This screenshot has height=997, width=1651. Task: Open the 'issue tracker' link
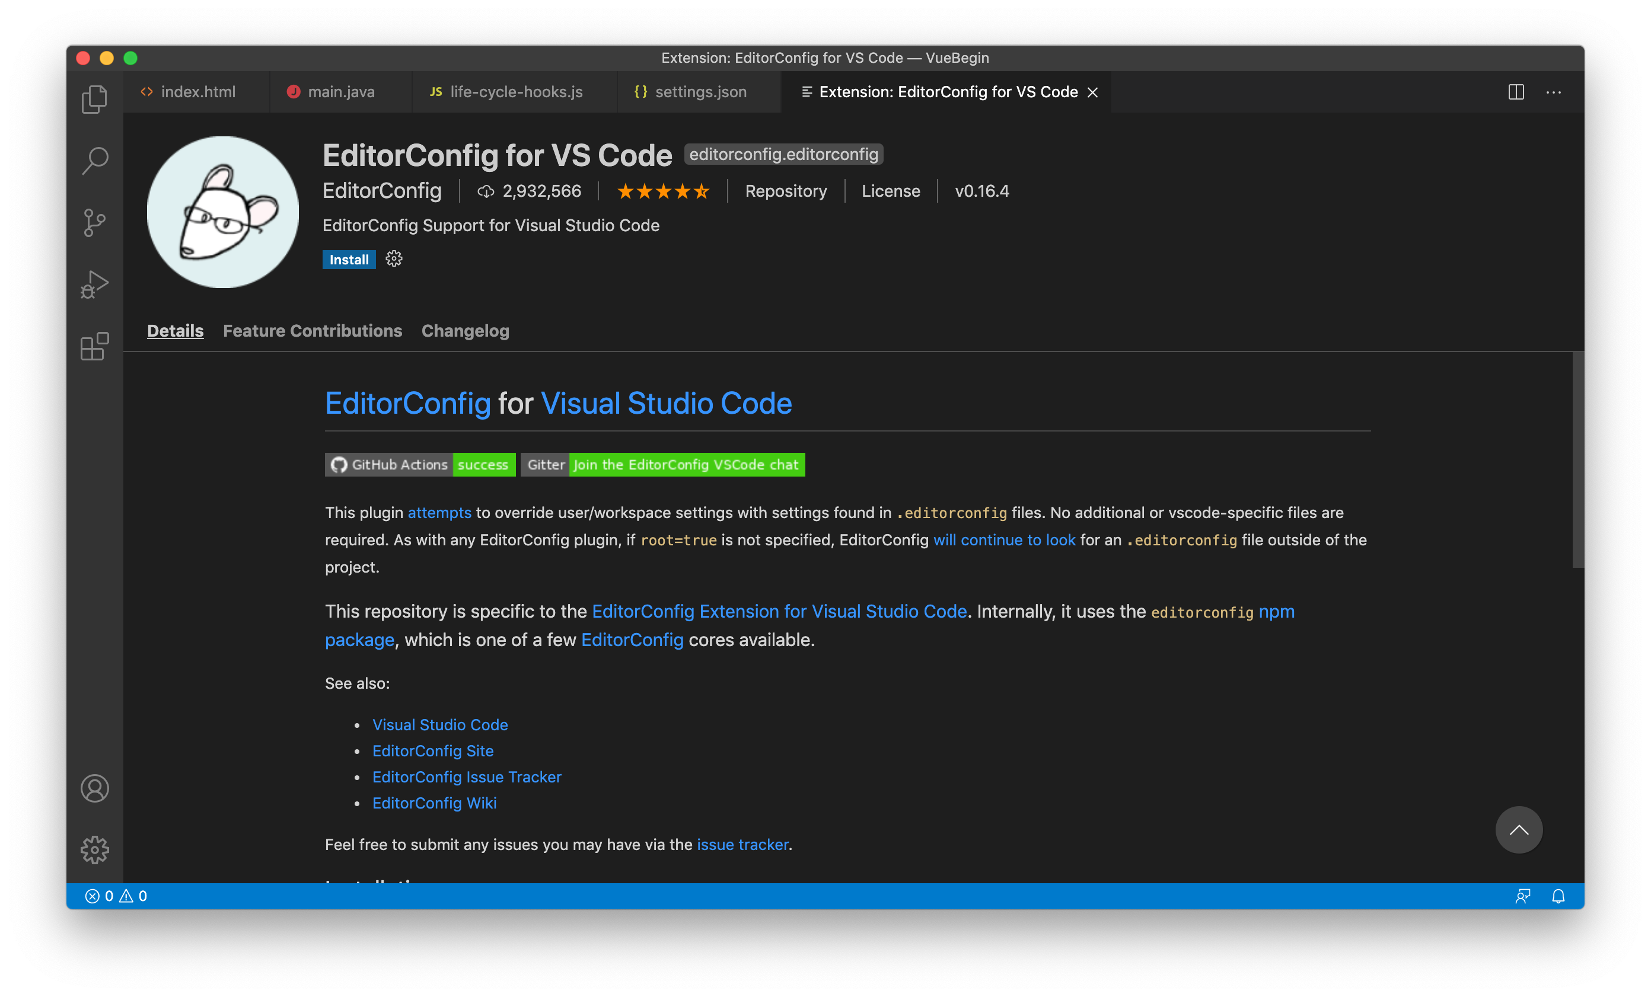pos(742,844)
